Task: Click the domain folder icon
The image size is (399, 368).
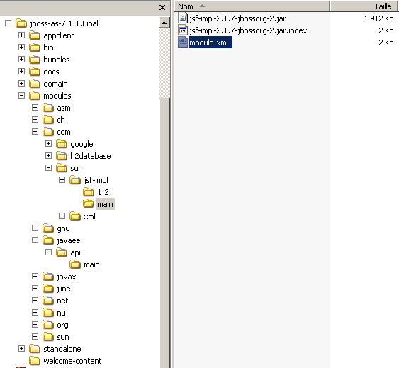Action: [x=35, y=84]
